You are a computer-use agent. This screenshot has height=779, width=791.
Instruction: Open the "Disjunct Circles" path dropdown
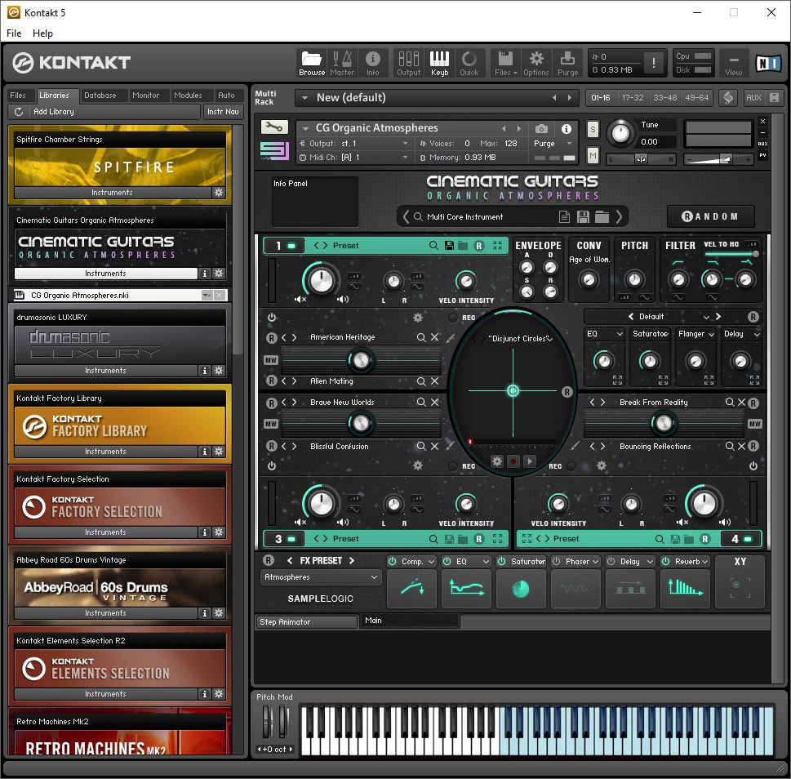[550, 339]
